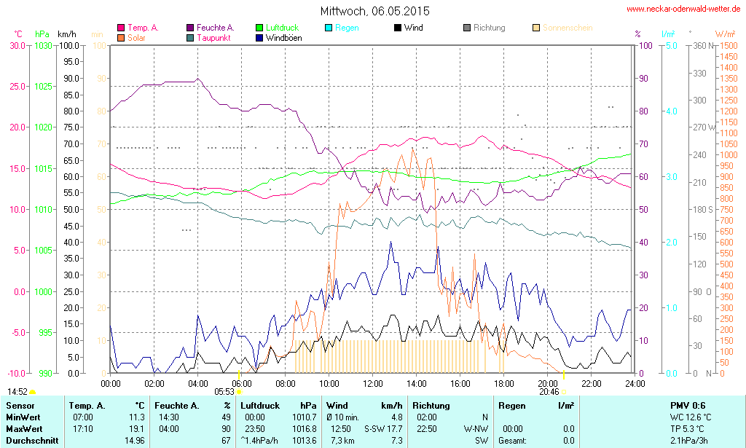Click the pale Sonnenschein legend square

pyautogui.click(x=537, y=28)
